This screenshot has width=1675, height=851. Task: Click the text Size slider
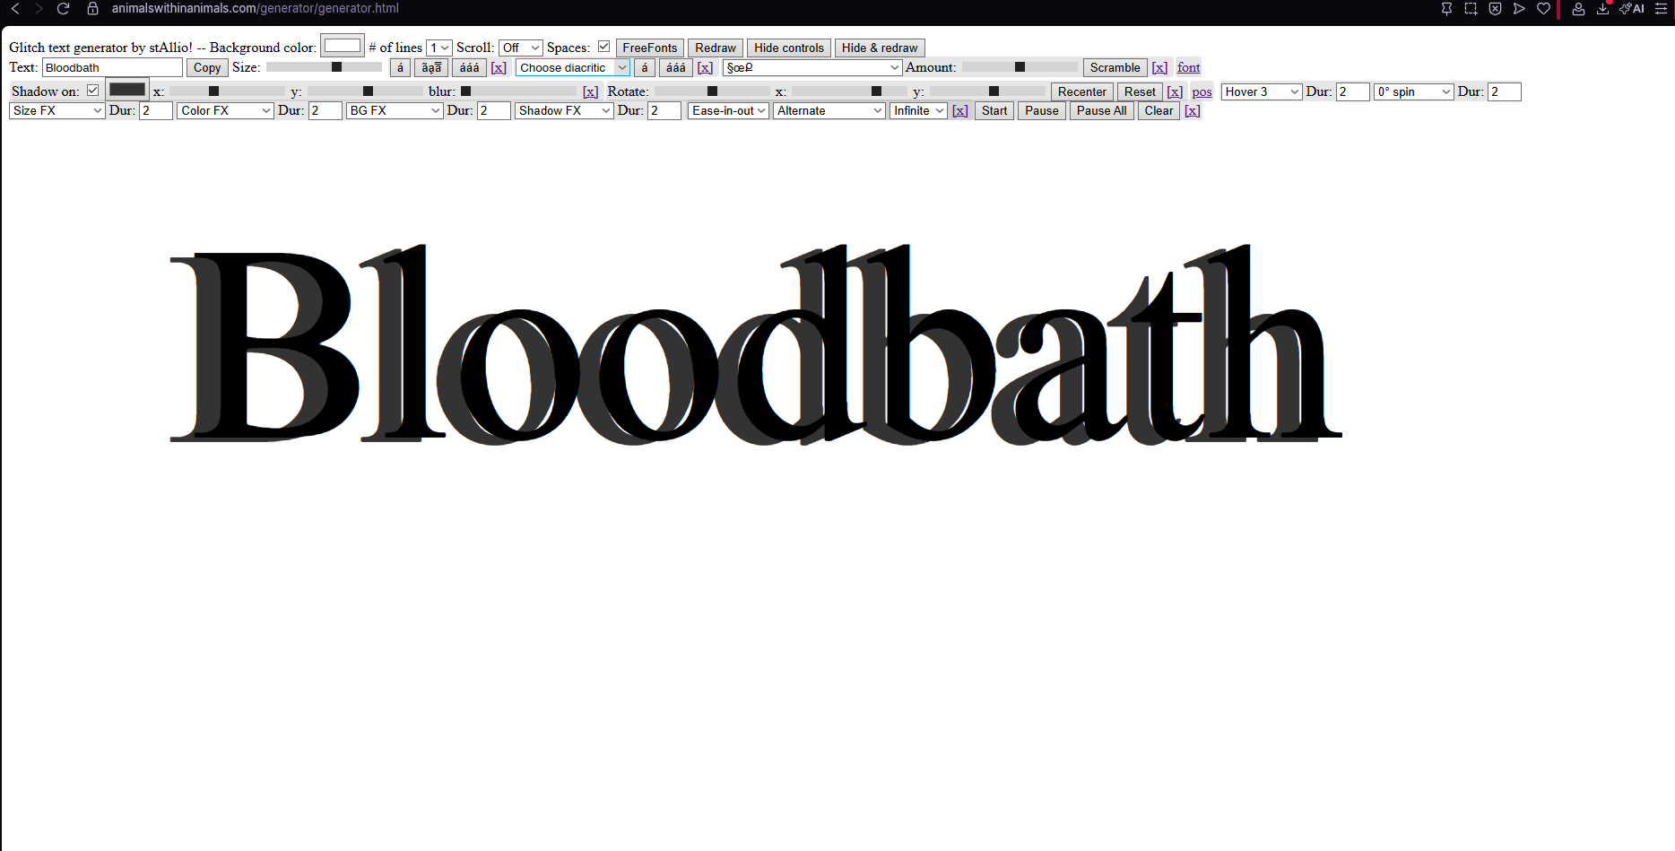[323, 67]
